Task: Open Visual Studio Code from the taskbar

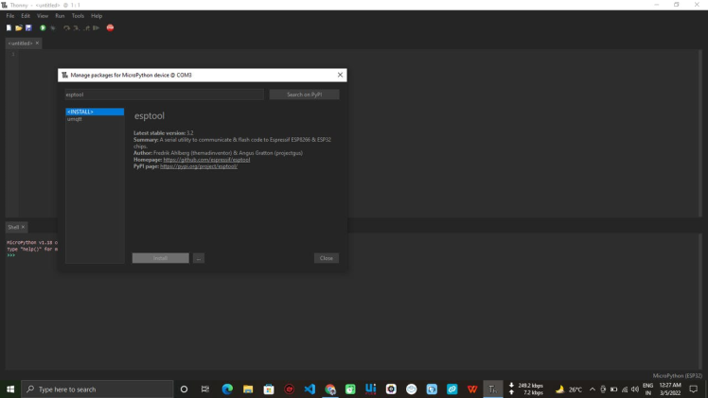Action: 310,389
